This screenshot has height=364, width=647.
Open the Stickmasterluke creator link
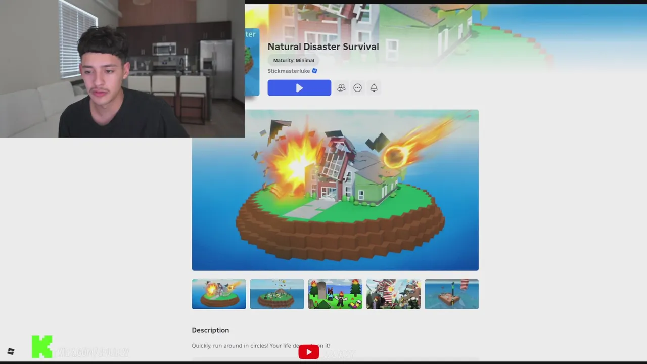pyautogui.click(x=289, y=71)
